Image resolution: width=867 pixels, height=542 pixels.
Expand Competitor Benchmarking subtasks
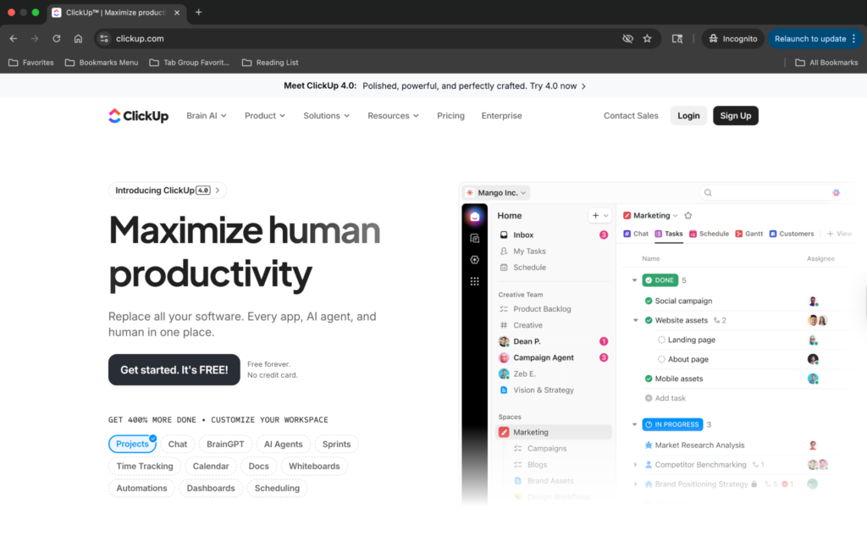pos(635,465)
